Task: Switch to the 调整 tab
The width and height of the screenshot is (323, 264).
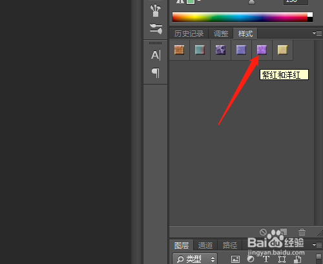Action: (221, 34)
